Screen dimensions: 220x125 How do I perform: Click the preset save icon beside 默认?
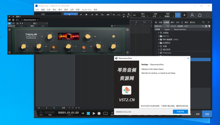pyautogui.click(x=18, y=23)
